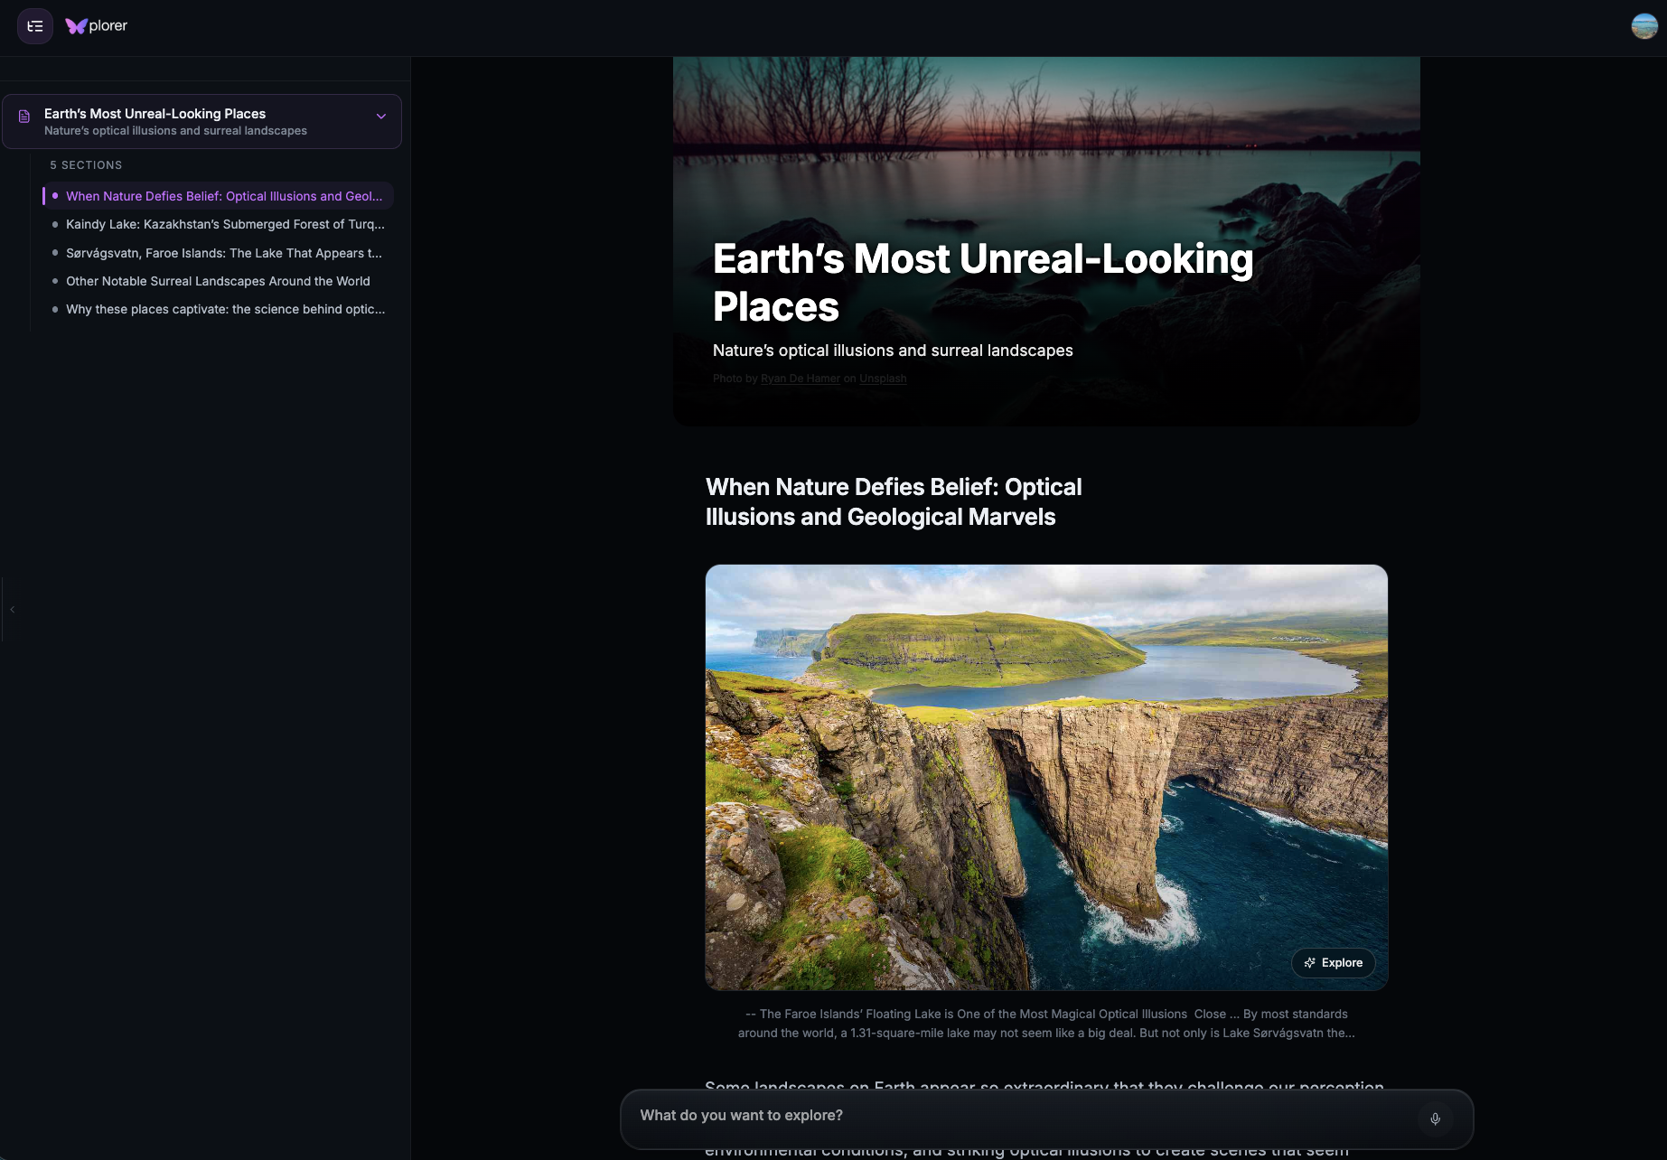Select 'Why these places captivate' section

point(225,309)
